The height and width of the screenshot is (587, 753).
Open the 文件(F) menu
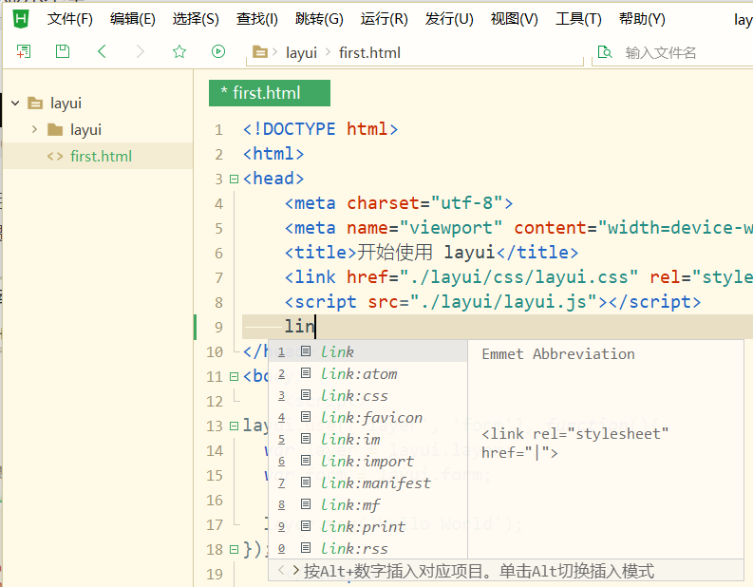pos(70,19)
